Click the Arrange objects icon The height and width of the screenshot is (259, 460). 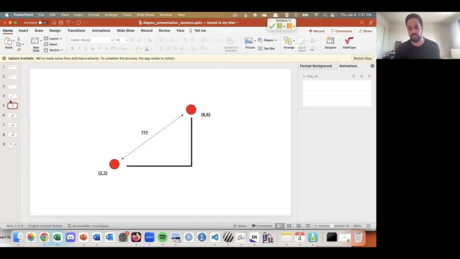[x=287, y=41]
